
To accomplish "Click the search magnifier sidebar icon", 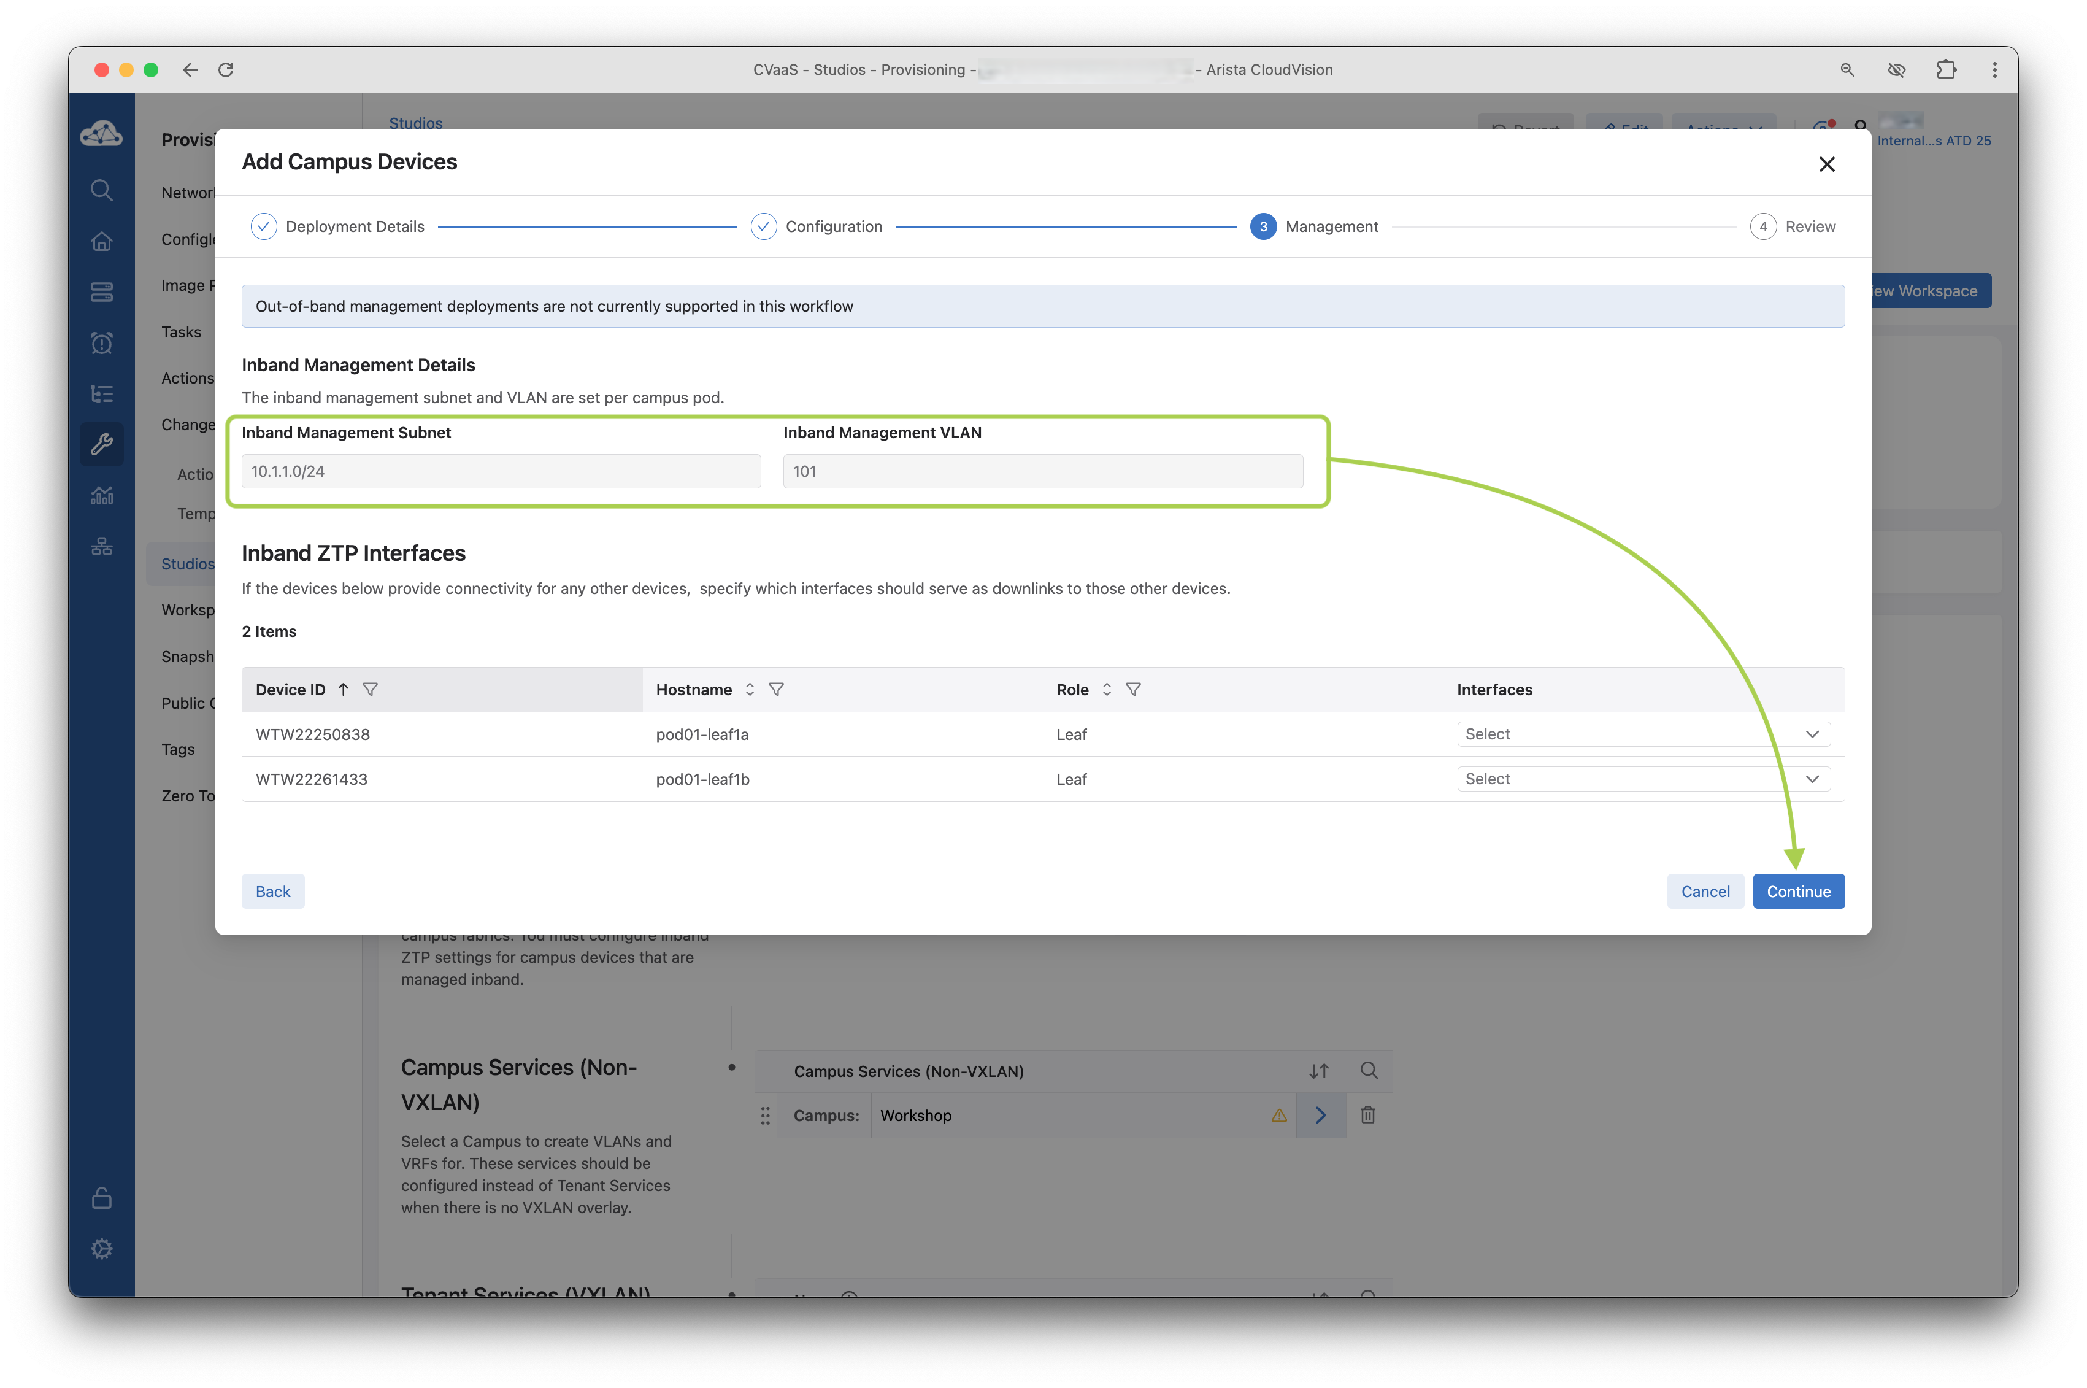I will pyautogui.click(x=102, y=190).
